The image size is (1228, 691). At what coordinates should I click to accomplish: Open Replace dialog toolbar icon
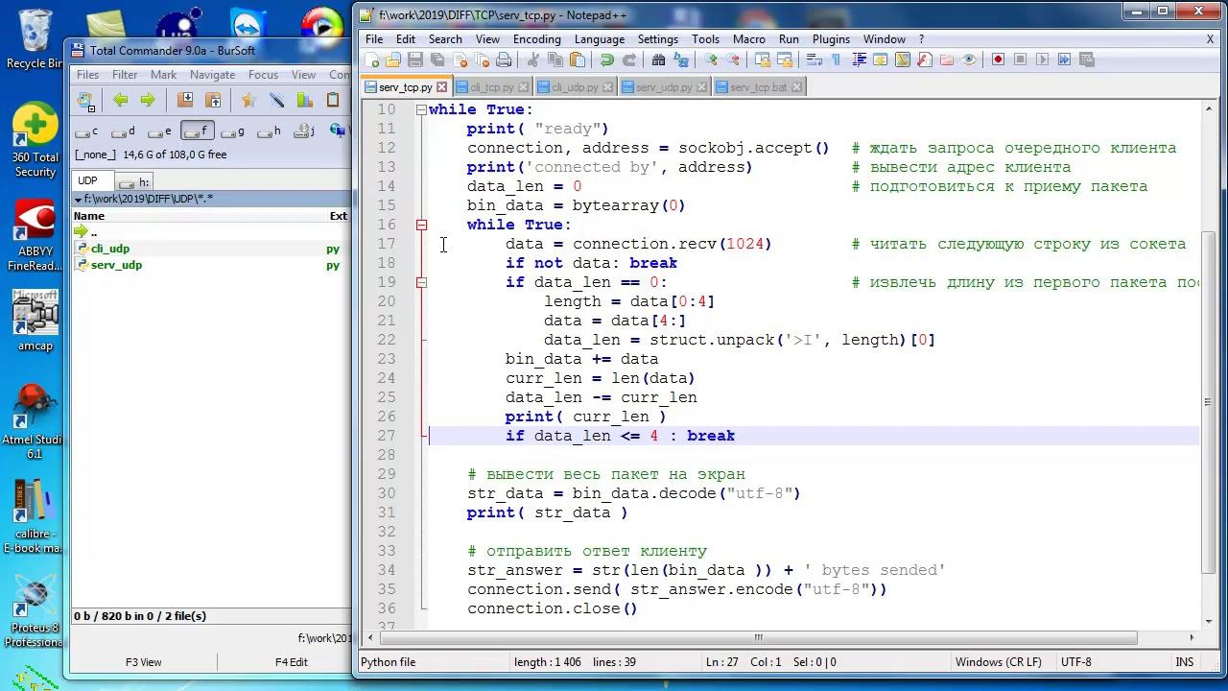click(681, 60)
